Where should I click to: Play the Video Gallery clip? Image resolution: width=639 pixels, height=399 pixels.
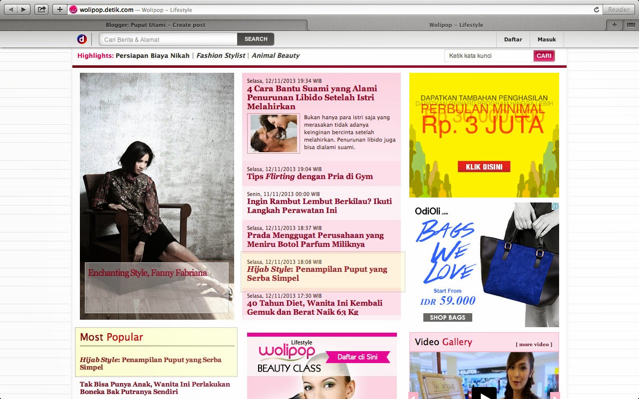pos(484,393)
